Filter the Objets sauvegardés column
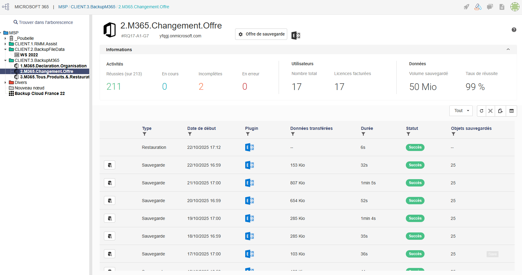The width and height of the screenshot is (522, 275). (x=453, y=134)
